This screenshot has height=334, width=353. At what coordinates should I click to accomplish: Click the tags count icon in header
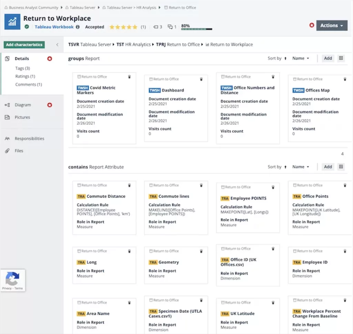pos(155,27)
